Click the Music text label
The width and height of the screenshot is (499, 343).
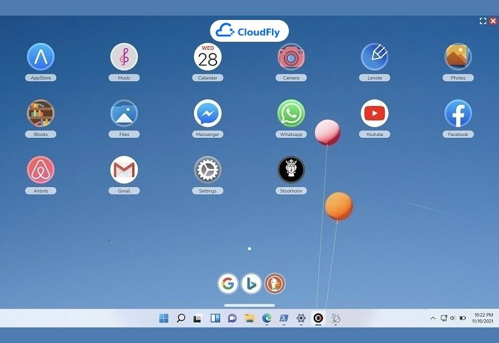pos(124,77)
